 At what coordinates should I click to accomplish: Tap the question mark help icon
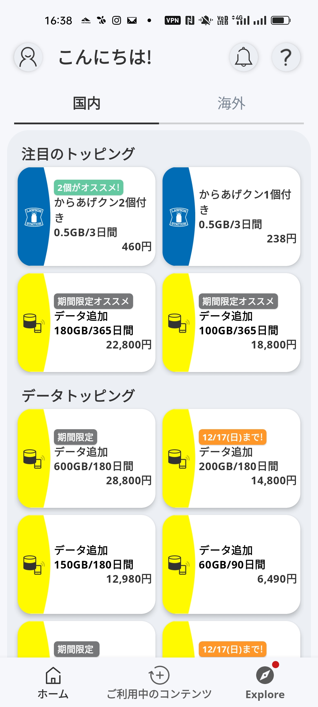tap(286, 57)
